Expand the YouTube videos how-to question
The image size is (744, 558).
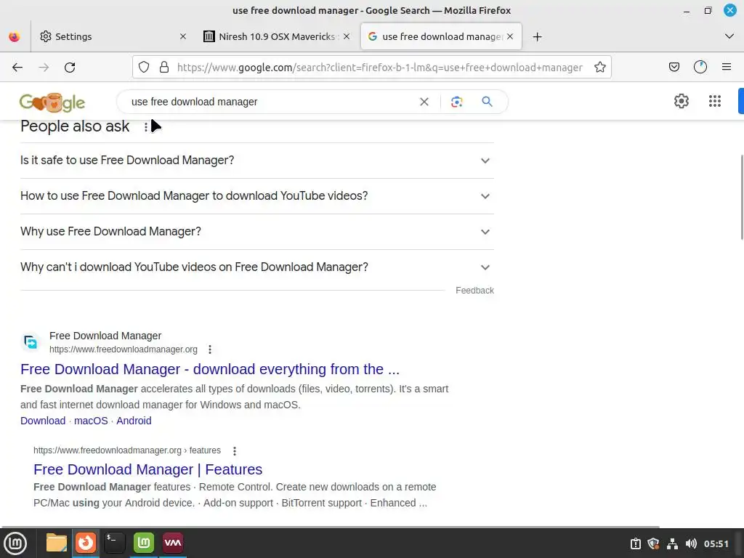pos(256,196)
